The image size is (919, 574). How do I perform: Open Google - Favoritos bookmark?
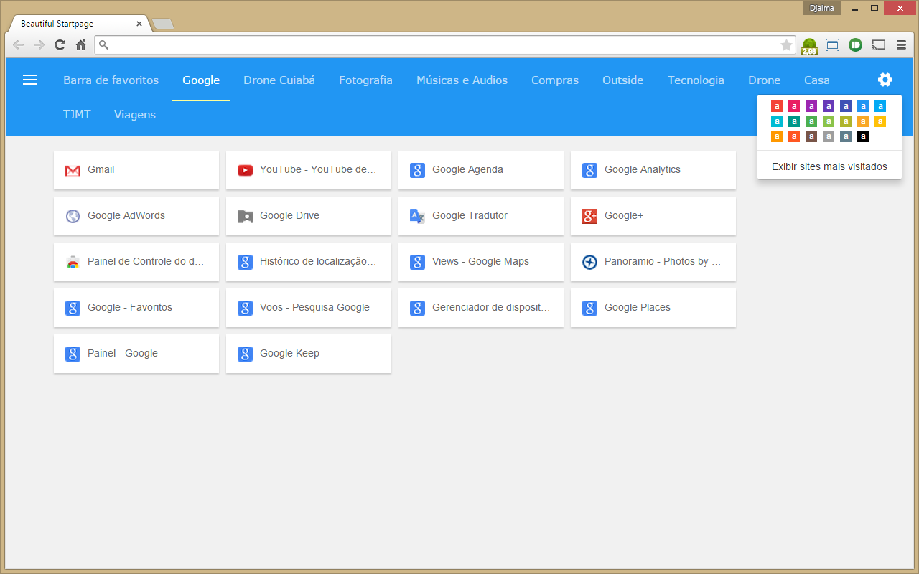[x=136, y=308]
